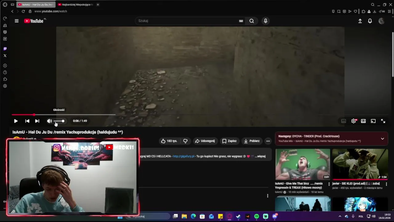Pin the page with the pin icon
This screenshot has width=394, height=222.
[333, 11]
